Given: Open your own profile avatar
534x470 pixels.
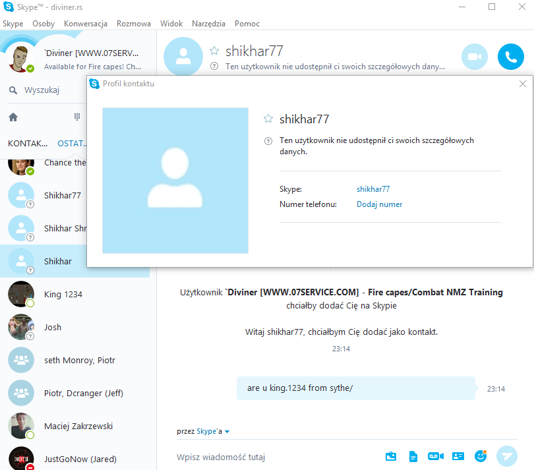Looking at the screenshot, I should tap(20, 59).
